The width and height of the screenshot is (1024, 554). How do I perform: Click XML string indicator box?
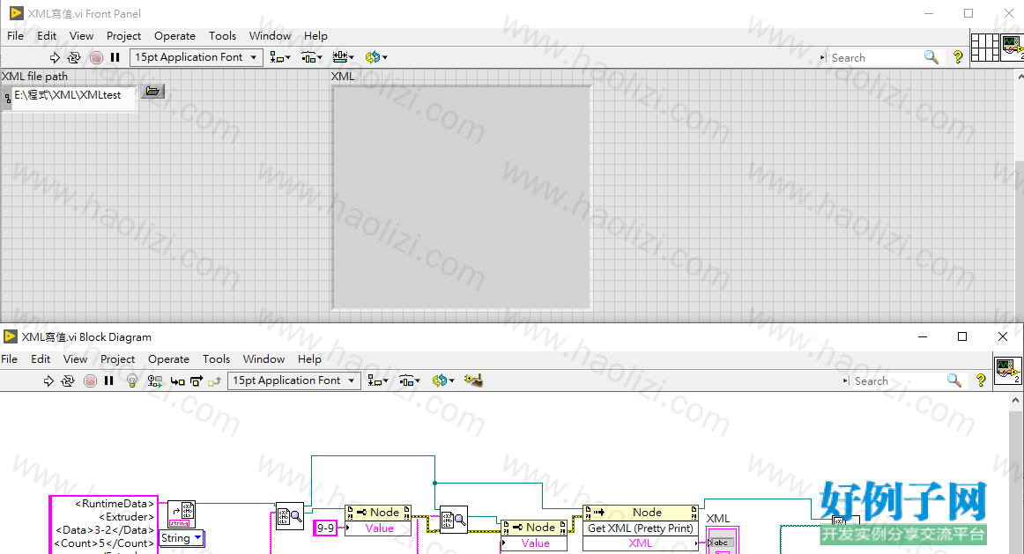pyautogui.click(x=461, y=197)
